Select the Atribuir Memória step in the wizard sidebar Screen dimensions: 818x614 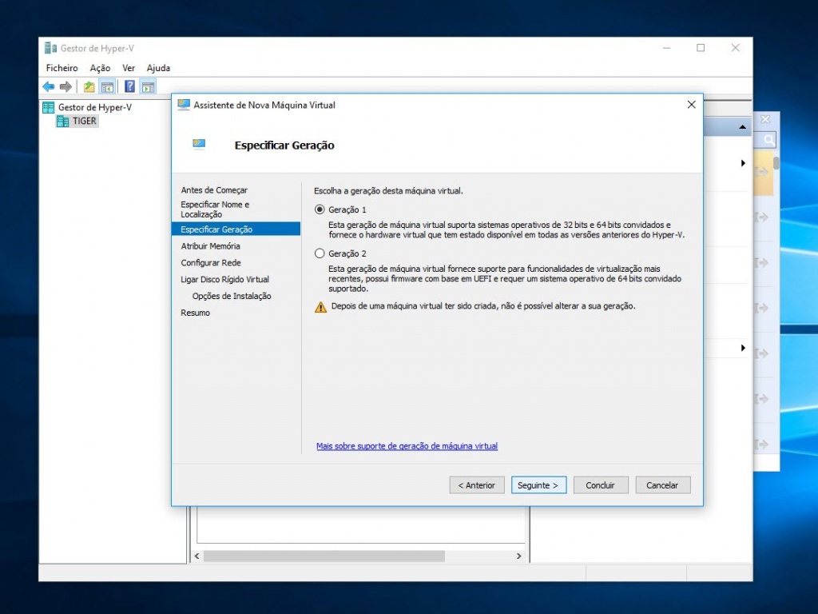click(x=209, y=245)
